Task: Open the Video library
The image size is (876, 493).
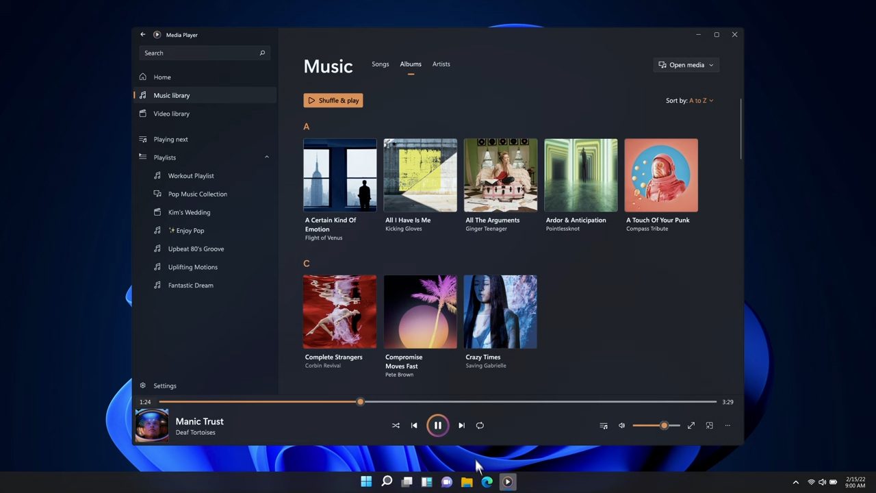Action: tap(171, 113)
